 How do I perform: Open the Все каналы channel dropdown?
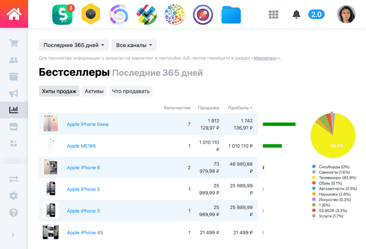tap(134, 45)
